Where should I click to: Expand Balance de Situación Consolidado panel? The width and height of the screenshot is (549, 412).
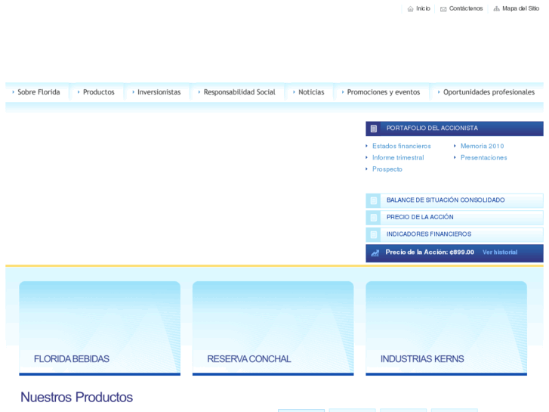[x=455, y=200]
